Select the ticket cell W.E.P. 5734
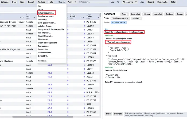The image size is (187, 119). [x=93, y=92]
